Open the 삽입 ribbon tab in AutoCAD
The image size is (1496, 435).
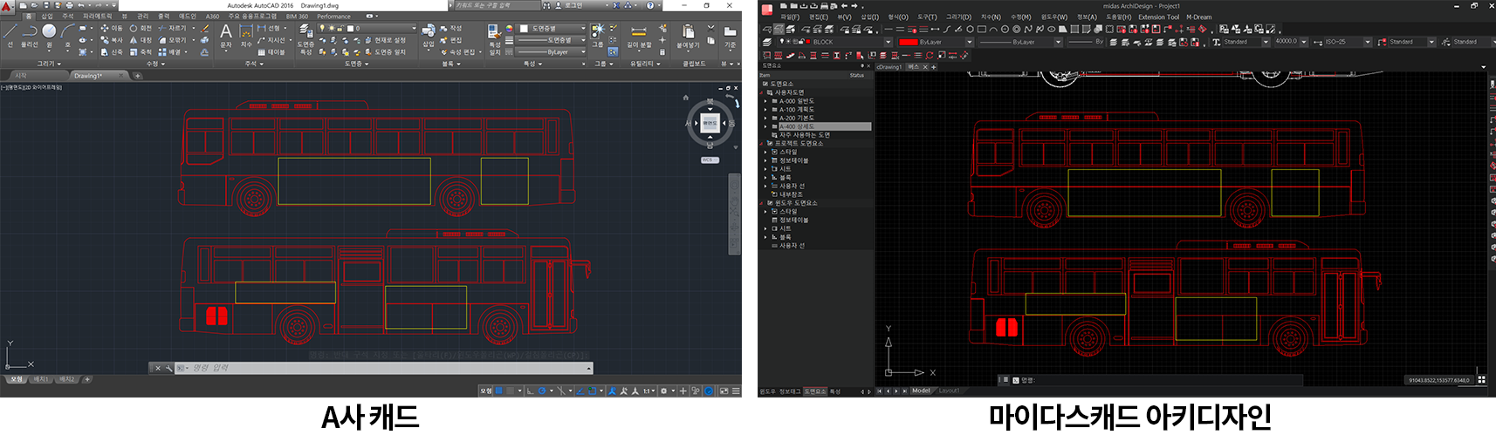coord(47,17)
